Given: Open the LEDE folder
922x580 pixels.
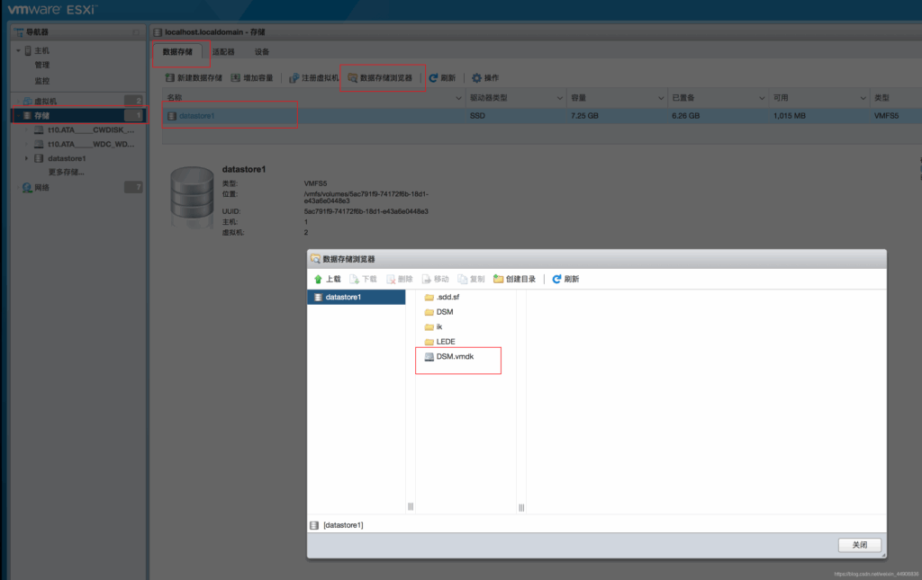Looking at the screenshot, I should (x=445, y=342).
